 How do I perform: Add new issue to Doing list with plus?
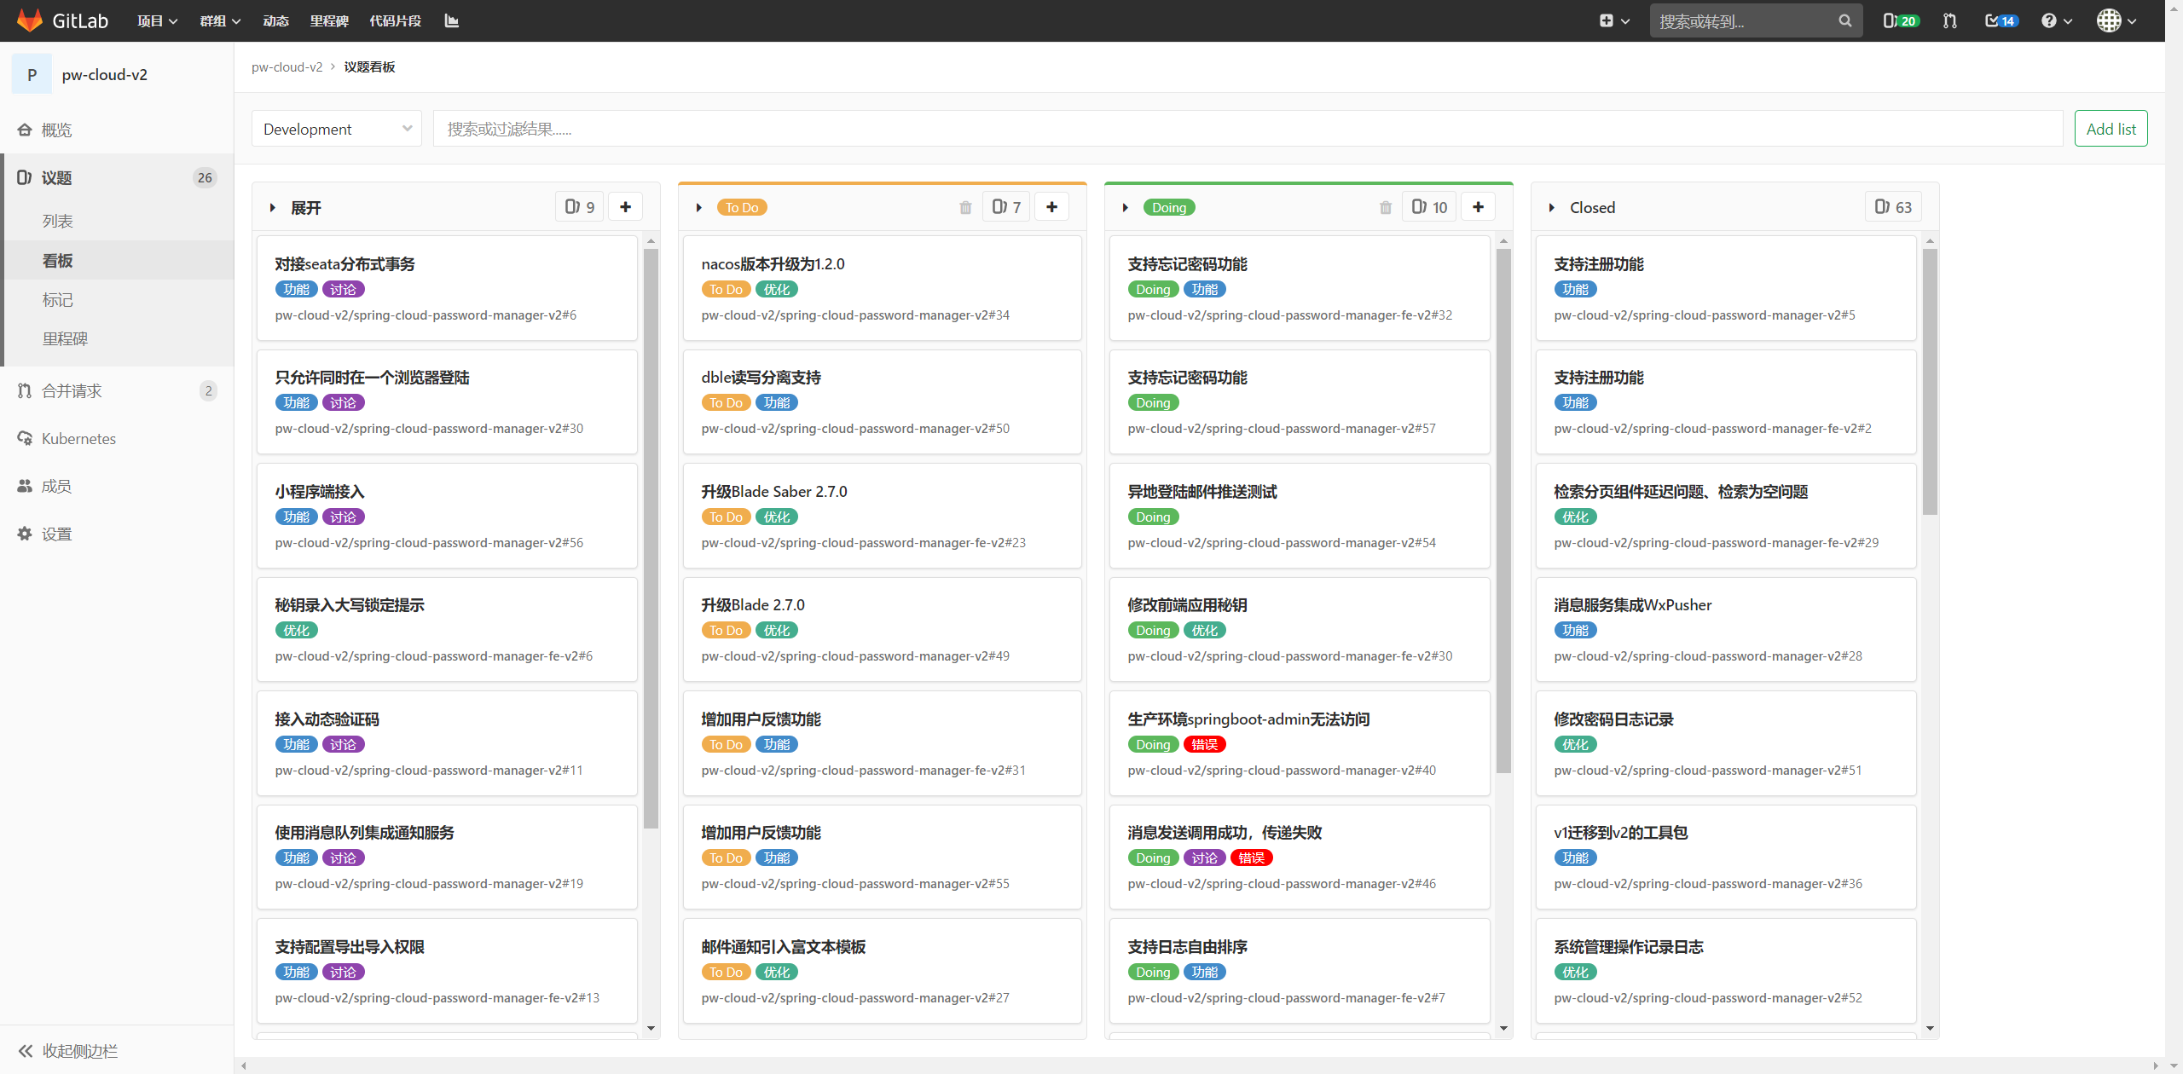tap(1478, 207)
